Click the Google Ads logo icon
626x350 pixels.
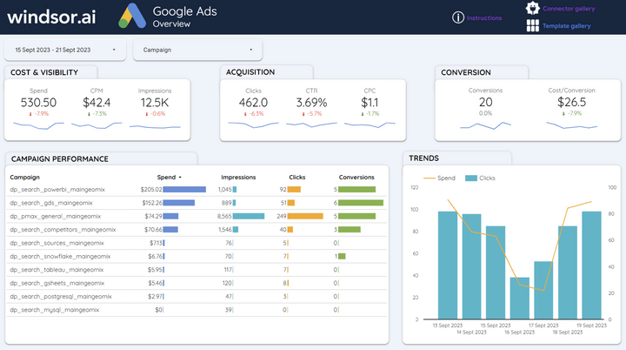(132, 16)
